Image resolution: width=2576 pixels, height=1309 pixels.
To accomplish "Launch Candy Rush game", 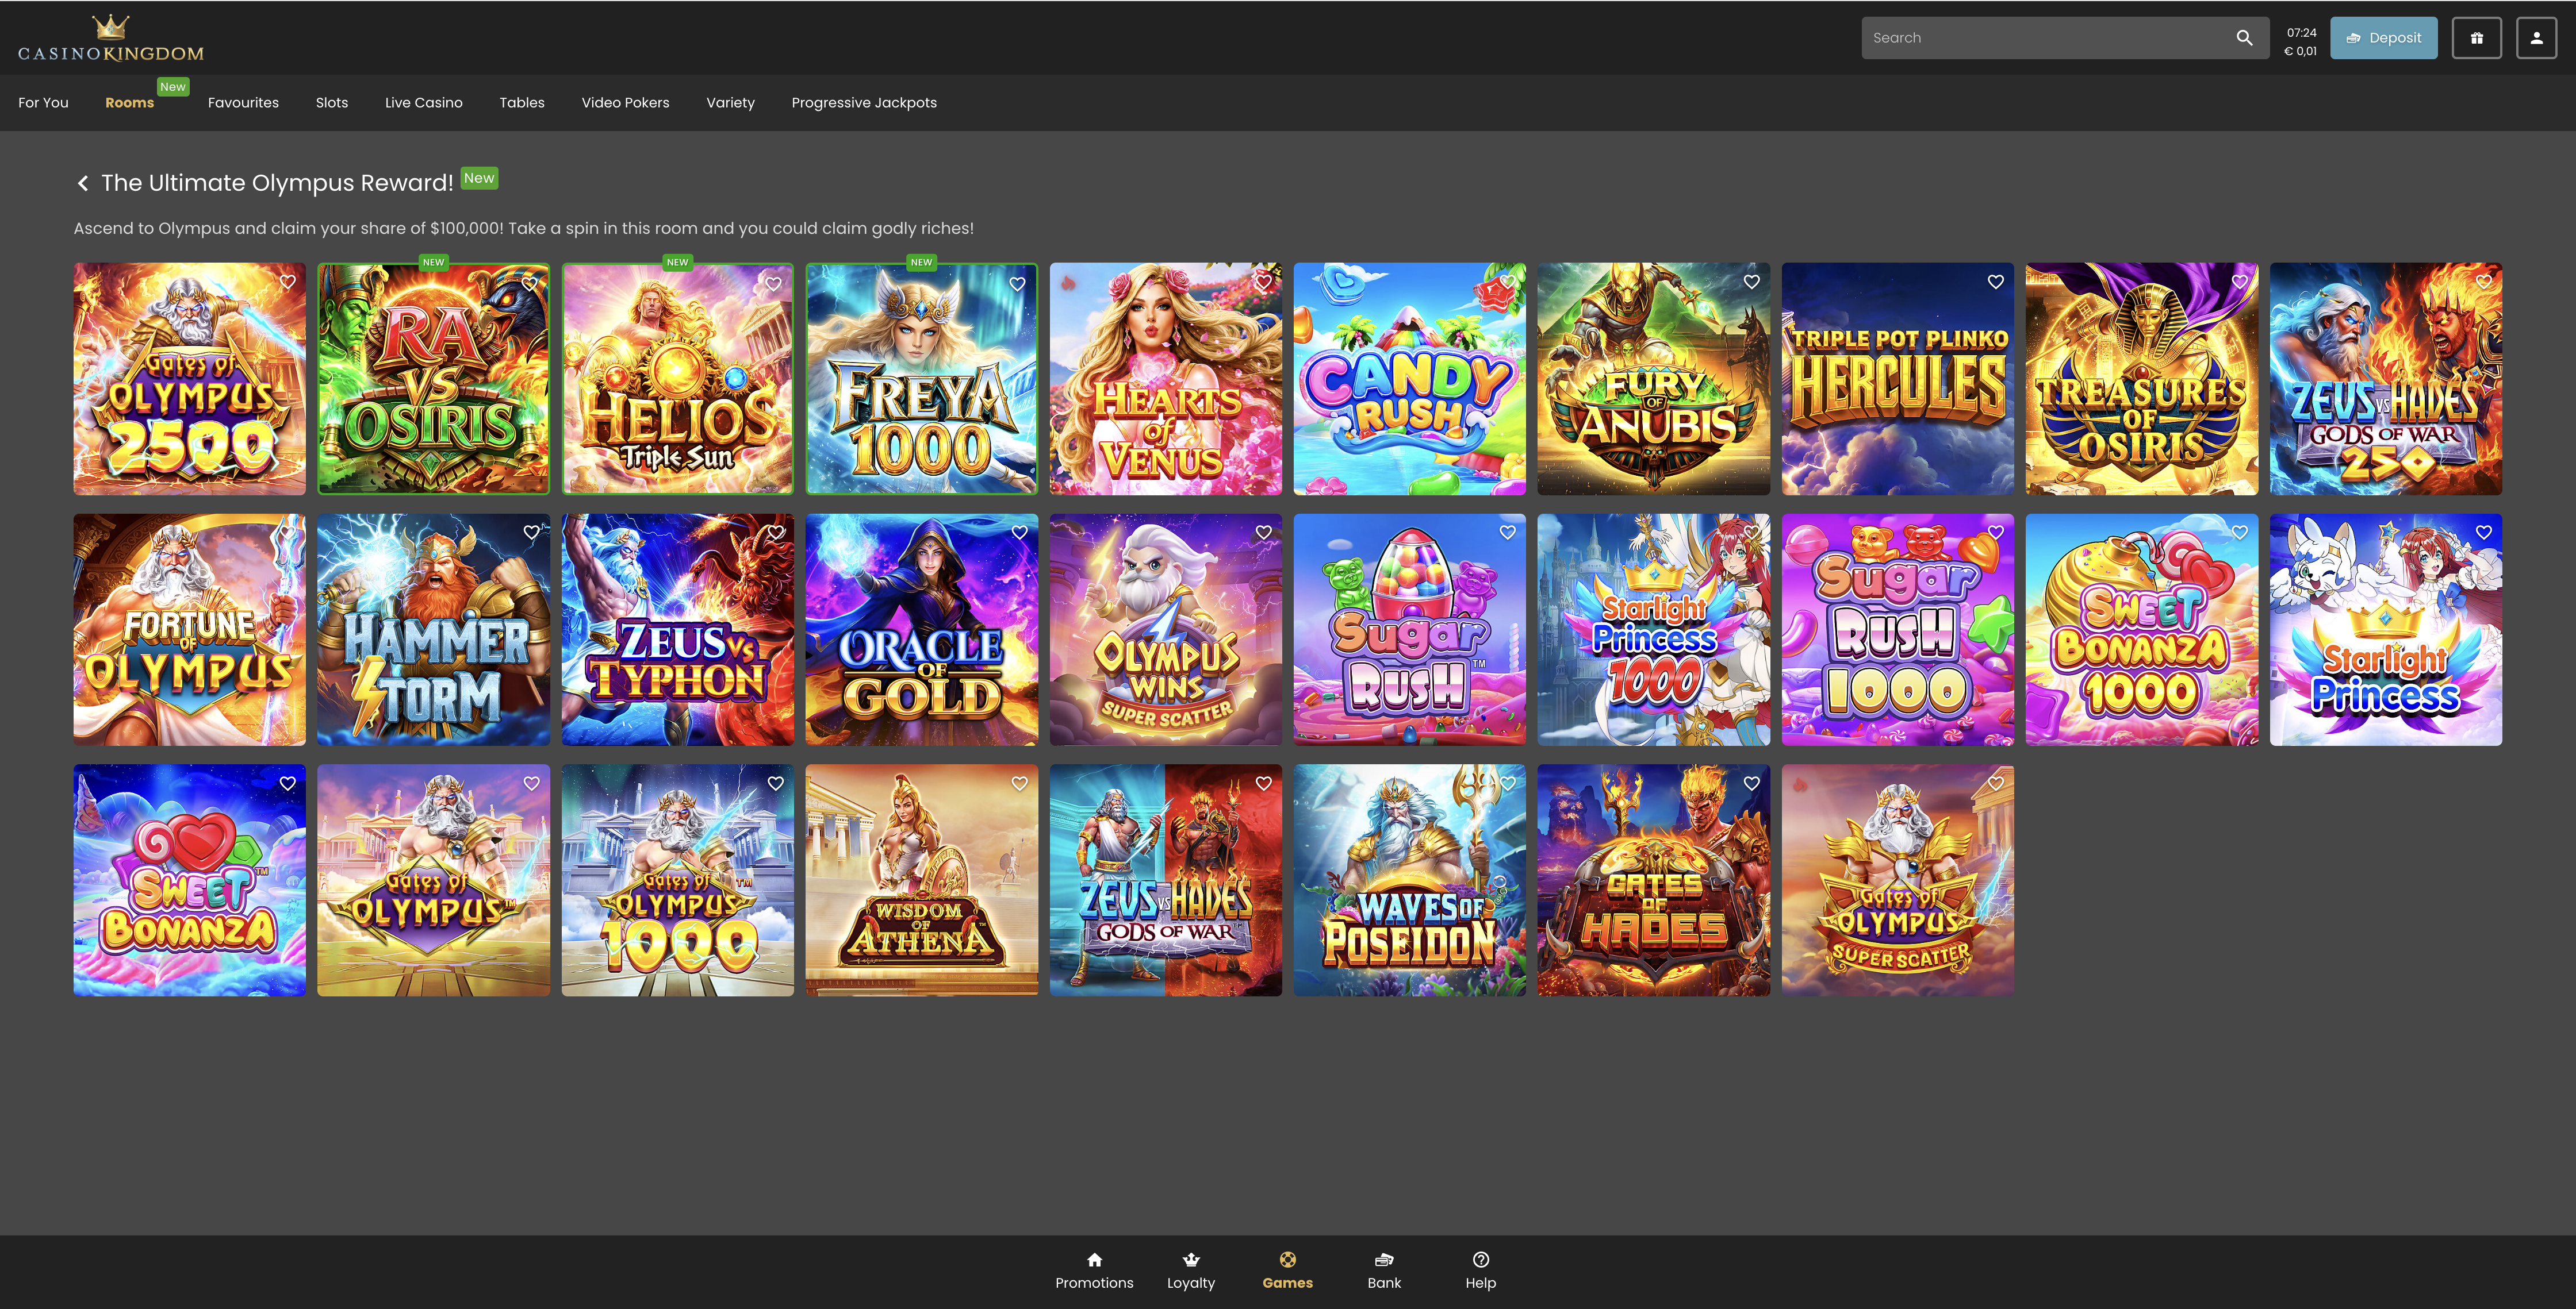I will tap(1409, 379).
